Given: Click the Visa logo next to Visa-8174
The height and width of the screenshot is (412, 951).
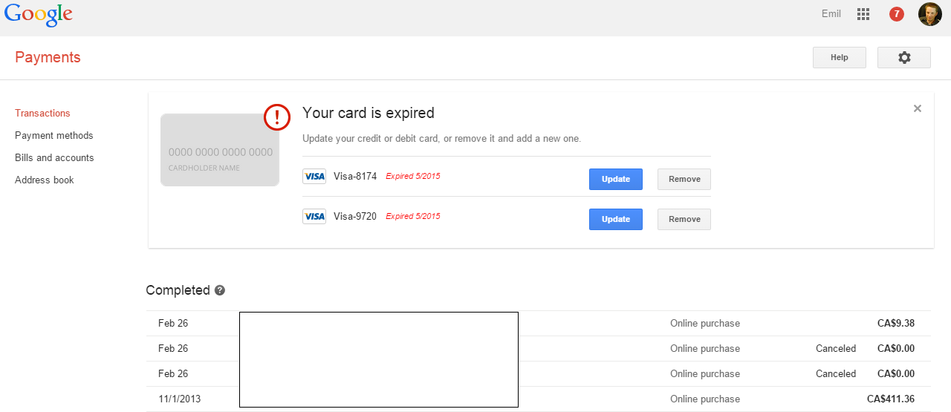Looking at the screenshot, I should point(314,177).
